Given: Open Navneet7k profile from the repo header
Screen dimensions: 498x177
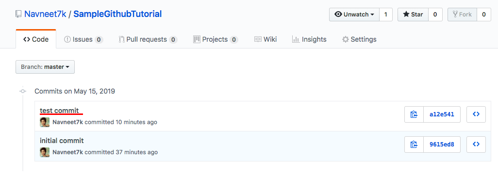Looking at the screenshot, I should 45,14.
